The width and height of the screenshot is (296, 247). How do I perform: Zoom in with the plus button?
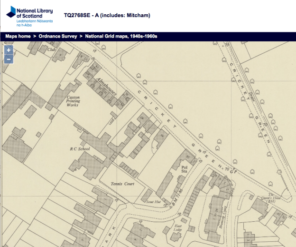9,50
